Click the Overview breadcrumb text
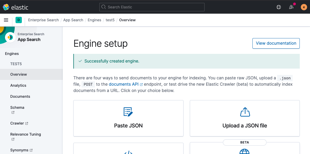 [x=127, y=20]
